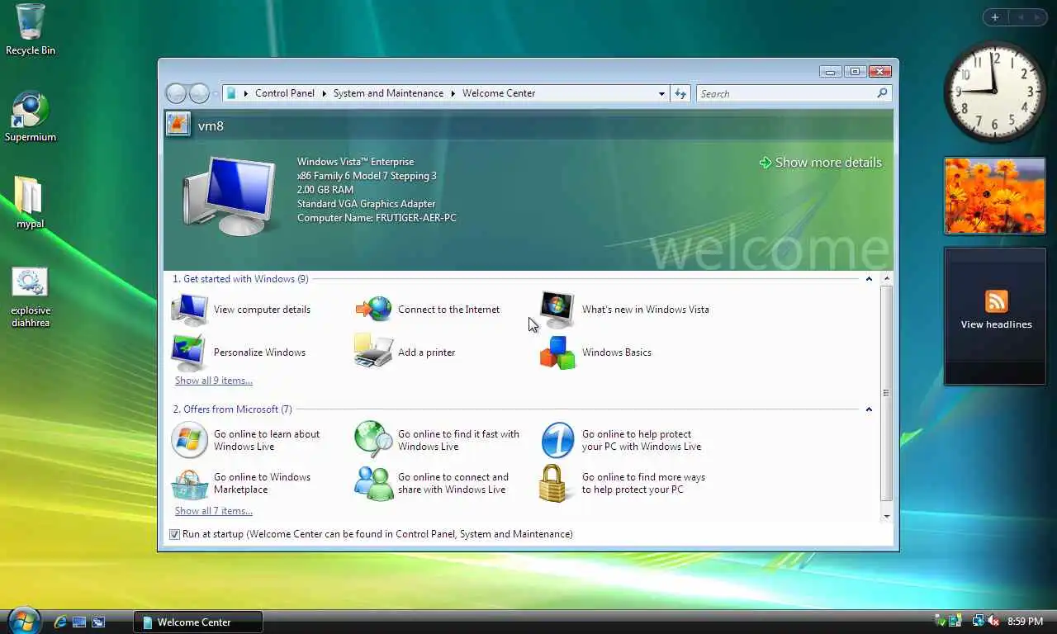This screenshot has height=634, width=1057.
Task: Click the View headlines text in gadget
Action: pyautogui.click(x=996, y=324)
